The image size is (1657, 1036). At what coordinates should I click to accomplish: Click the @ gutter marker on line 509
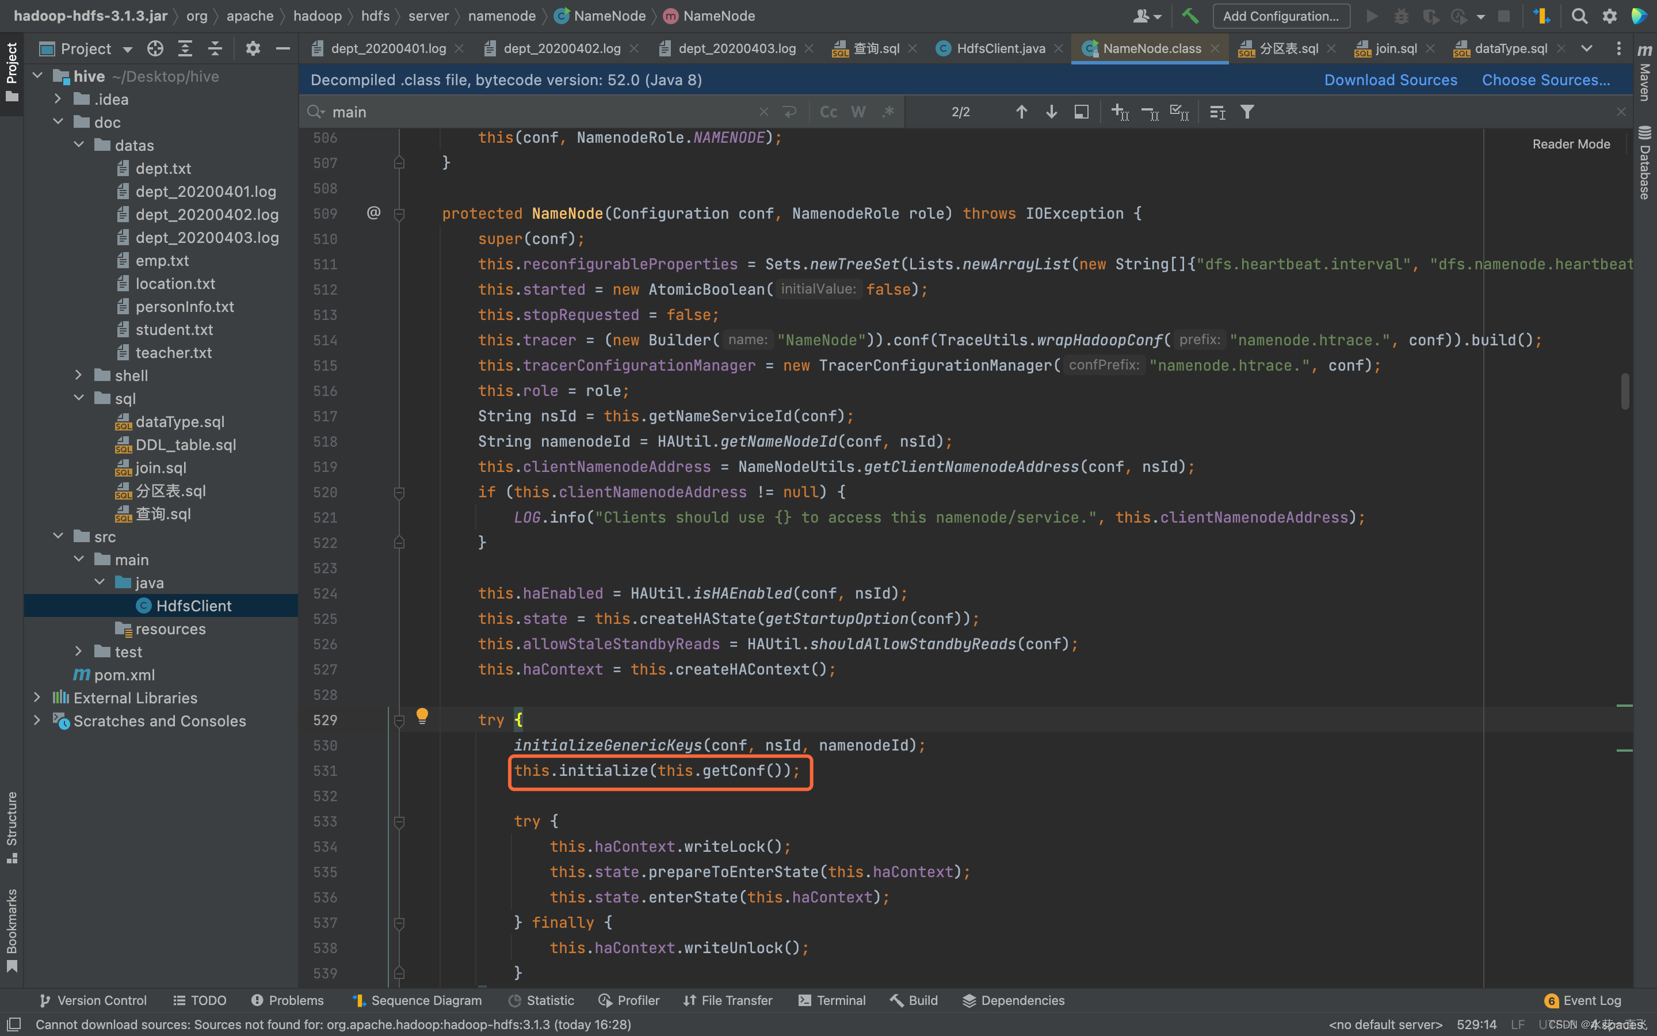pyautogui.click(x=373, y=213)
